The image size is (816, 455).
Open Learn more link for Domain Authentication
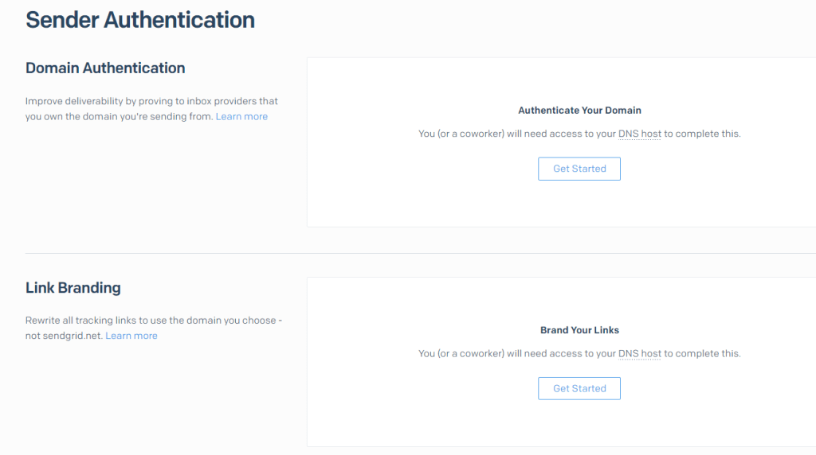click(x=241, y=116)
